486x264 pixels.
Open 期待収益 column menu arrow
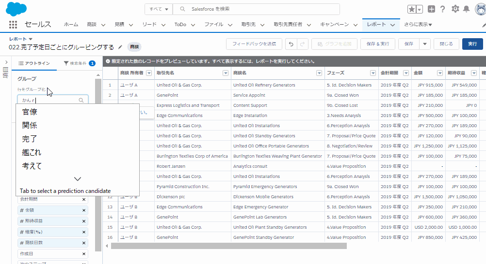click(x=473, y=73)
